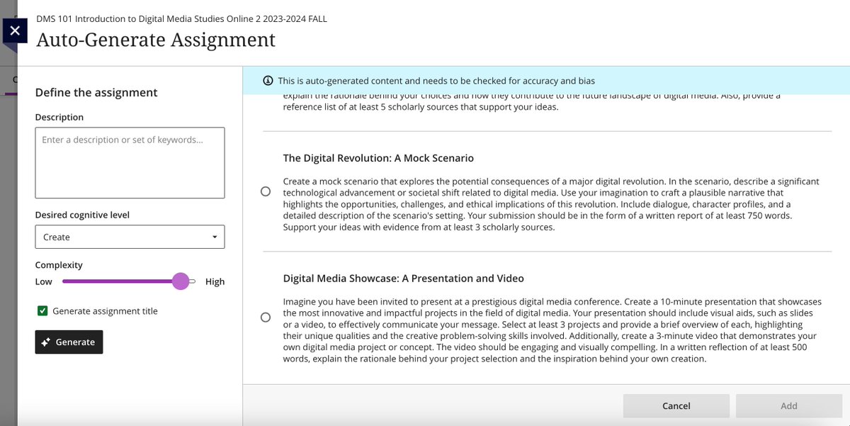Close the Auto-Generate Assignment panel
The width and height of the screenshot is (850, 426).
point(15,31)
